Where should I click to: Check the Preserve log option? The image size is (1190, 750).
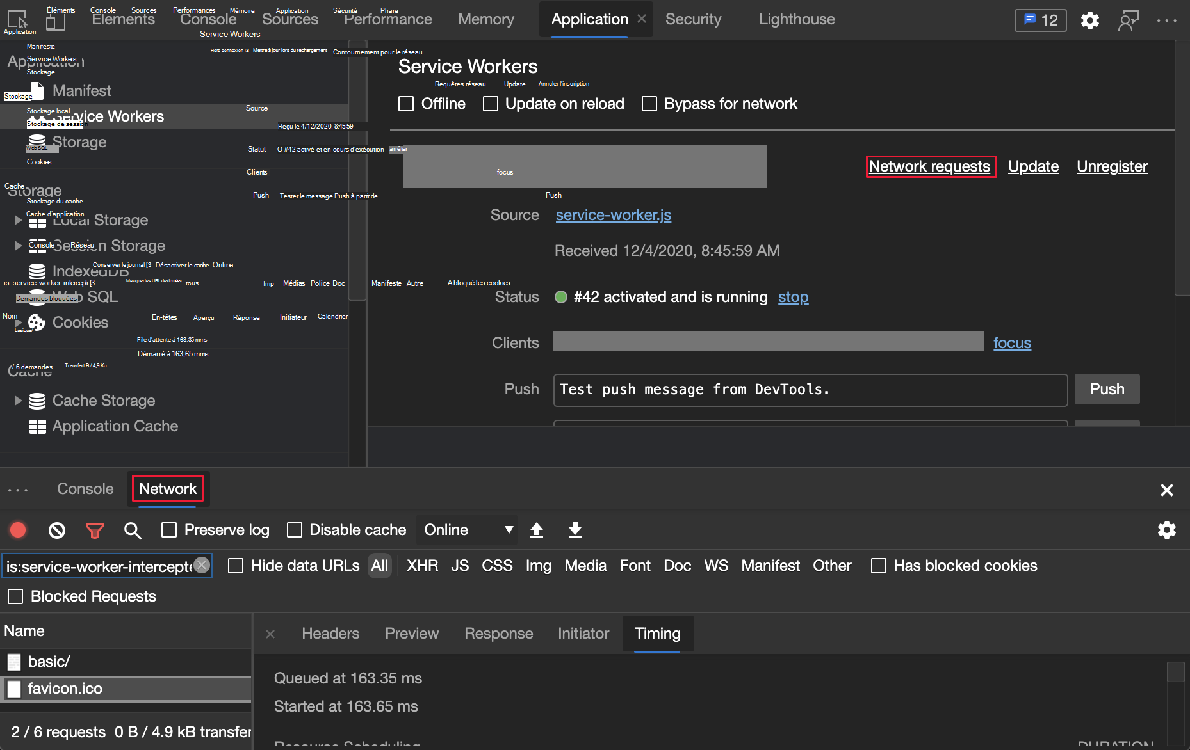coord(169,530)
